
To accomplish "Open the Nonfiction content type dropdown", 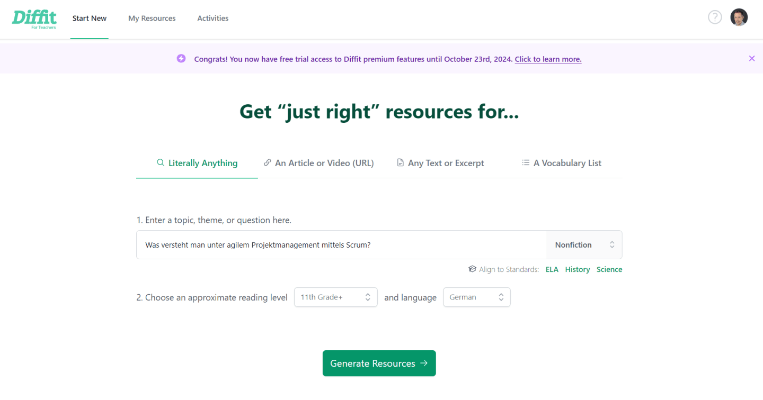I will click(584, 244).
